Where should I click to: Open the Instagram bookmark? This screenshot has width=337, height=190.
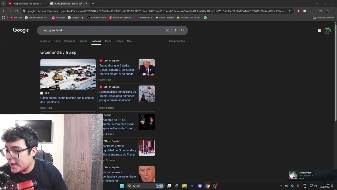(58, 18)
